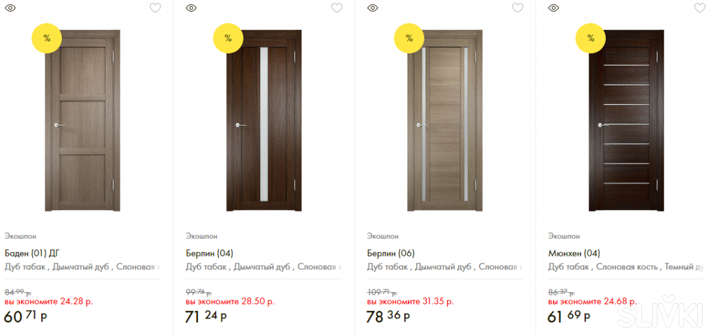Click discount percent badge on Берлин (04)
Viewport: 709px width, 334px height.
point(228,38)
